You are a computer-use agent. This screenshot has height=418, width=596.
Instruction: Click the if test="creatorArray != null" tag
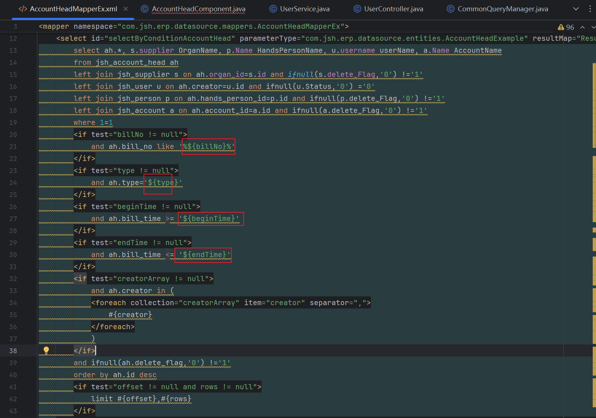tap(144, 279)
